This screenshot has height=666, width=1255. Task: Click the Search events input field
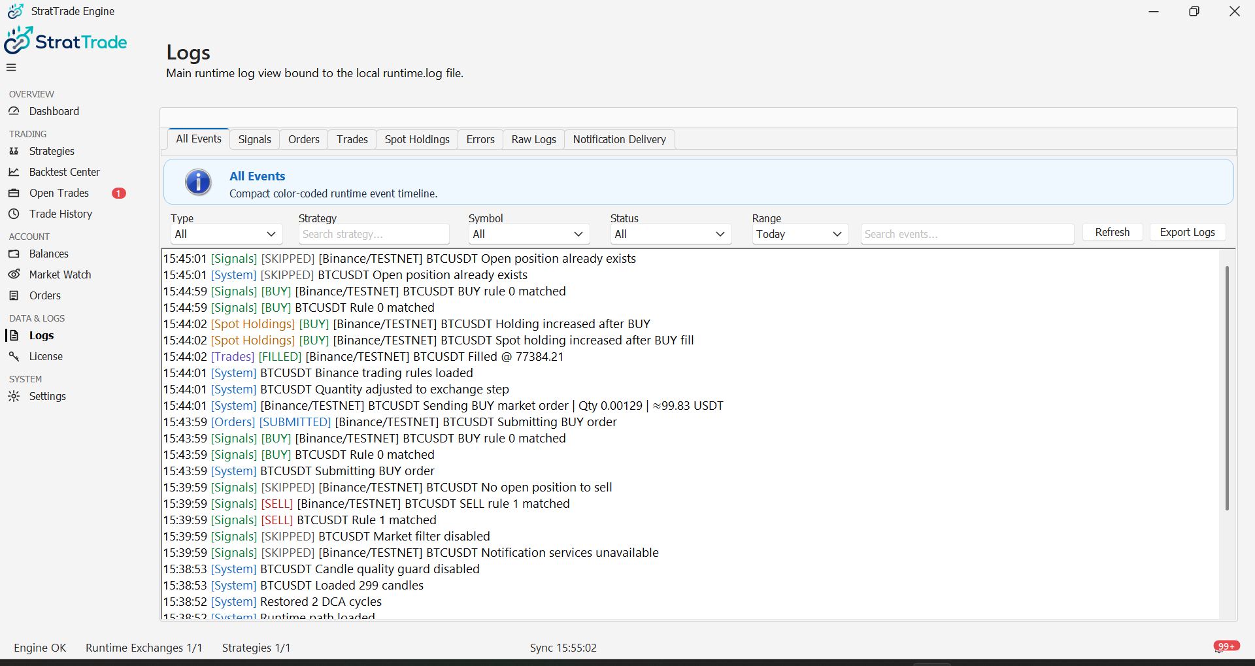click(967, 234)
